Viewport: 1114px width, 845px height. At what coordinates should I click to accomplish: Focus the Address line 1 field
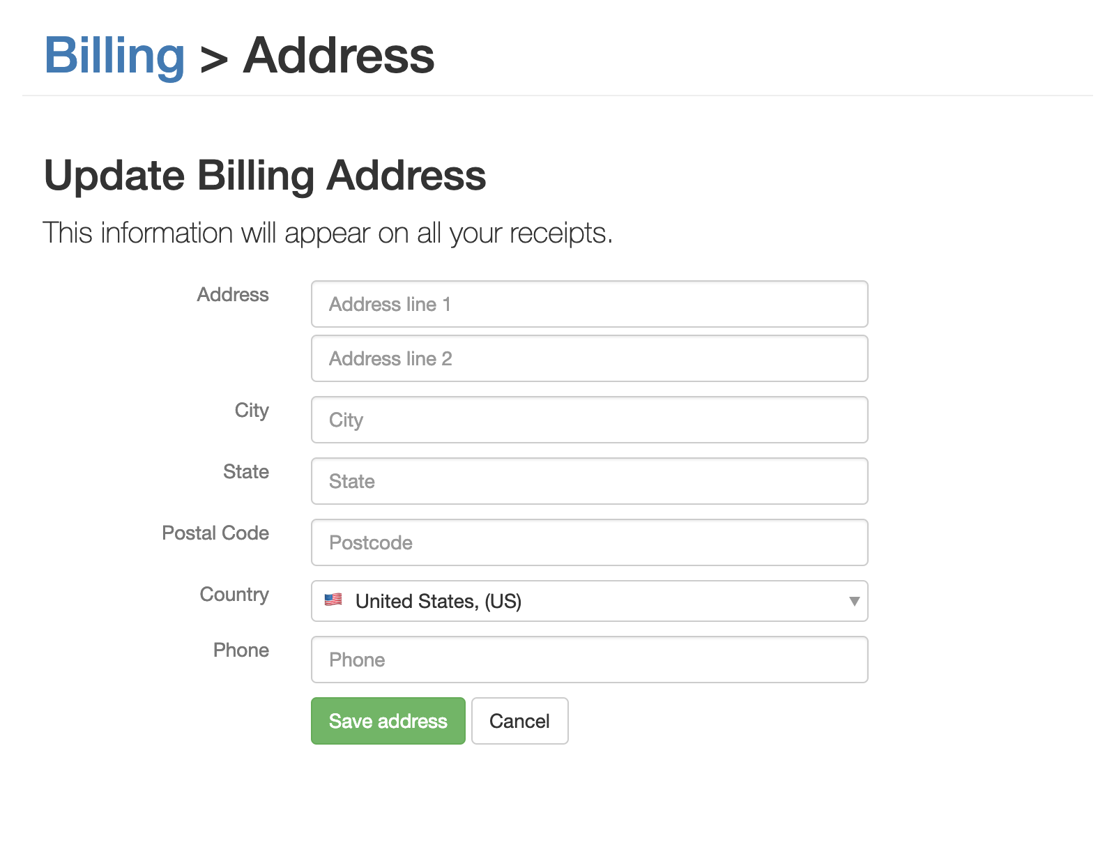tap(590, 304)
